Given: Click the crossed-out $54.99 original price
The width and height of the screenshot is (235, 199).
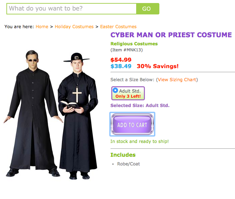Looking at the screenshot, I should tap(121, 60).
